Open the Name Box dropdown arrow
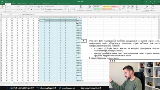 click(8, 14)
